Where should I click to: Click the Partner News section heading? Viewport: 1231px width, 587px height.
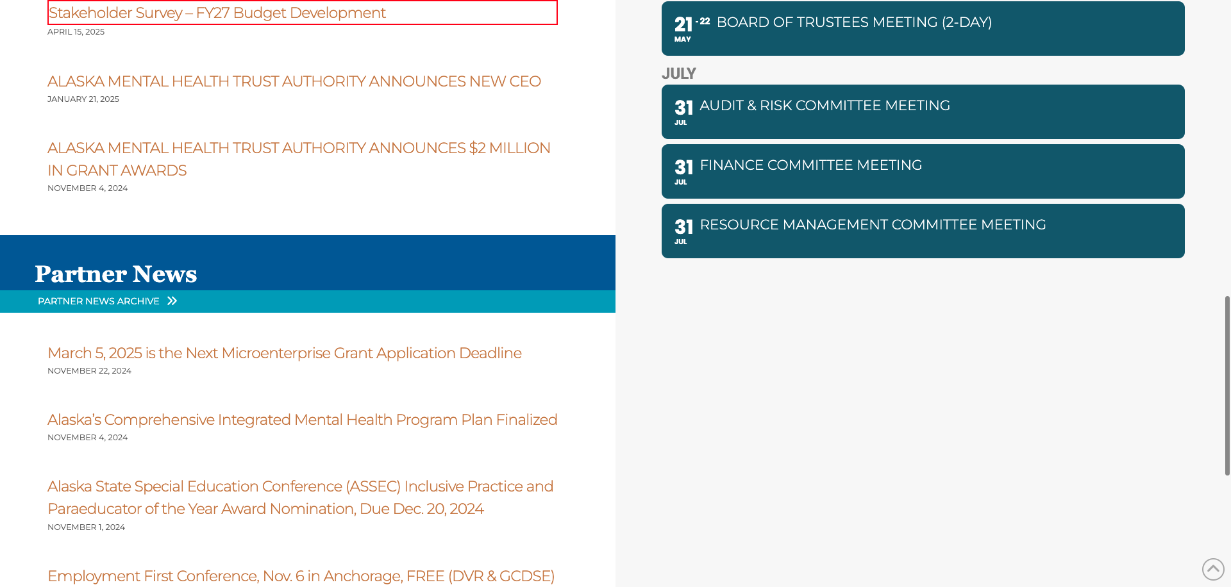click(x=116, y=274)
